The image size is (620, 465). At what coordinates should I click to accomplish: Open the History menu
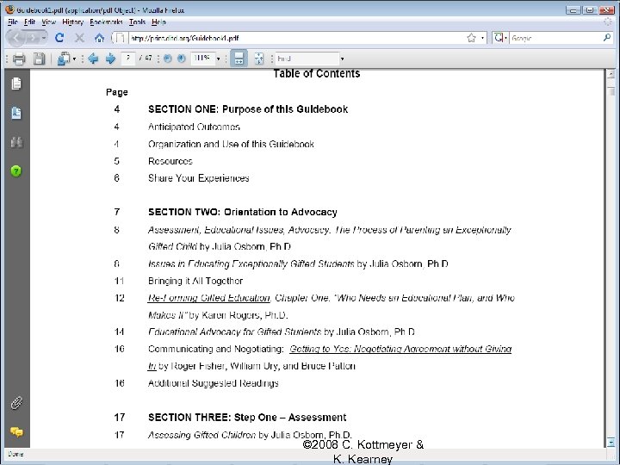[72, 22]
